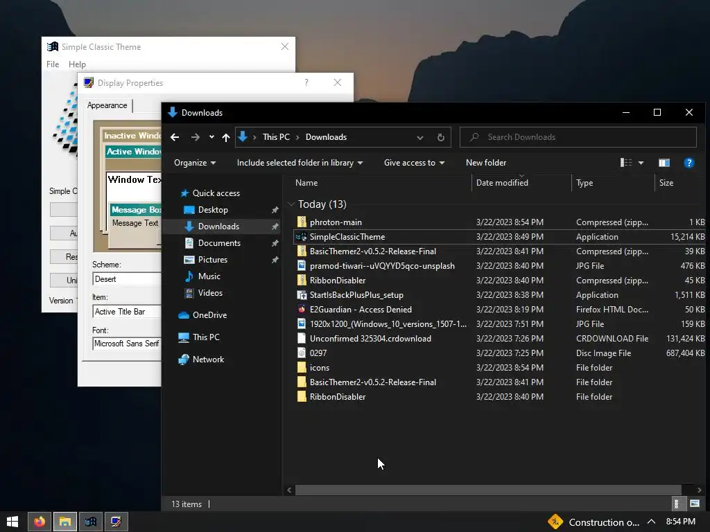The height and width of the screenshot is (532, 710).
Task: Toggle the preview pane
Action: click(x=664, y=163)
